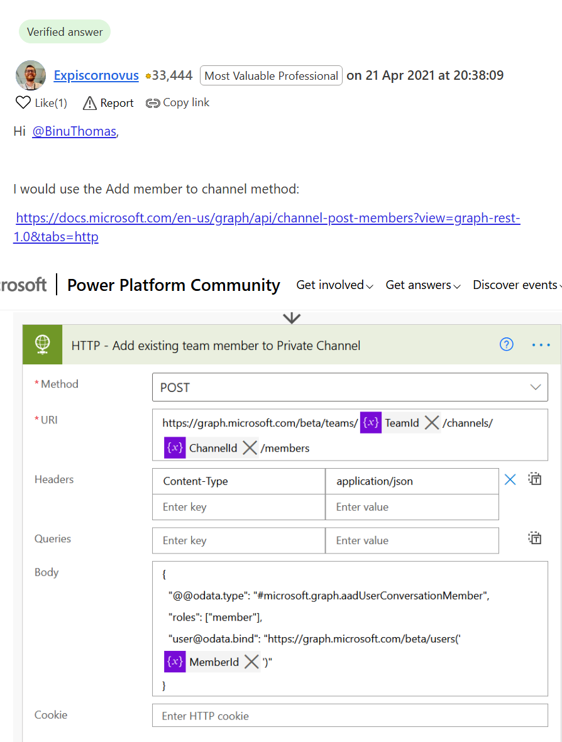562x742 pixels.
Task: Click the Like heart icon
Action: pos(23,102)
